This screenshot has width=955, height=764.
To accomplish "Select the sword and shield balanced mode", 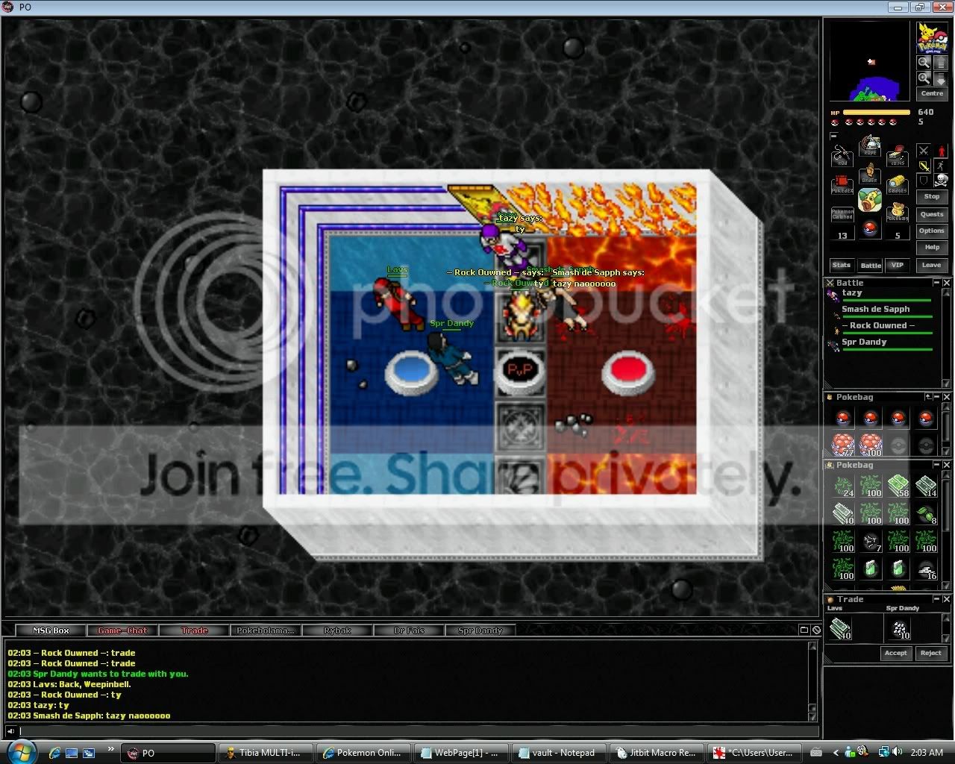I will click(924, 166).
